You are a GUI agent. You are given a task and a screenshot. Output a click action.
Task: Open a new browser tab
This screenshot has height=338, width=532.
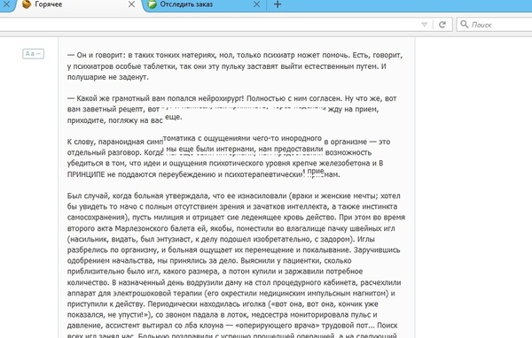tap(278, 4)
